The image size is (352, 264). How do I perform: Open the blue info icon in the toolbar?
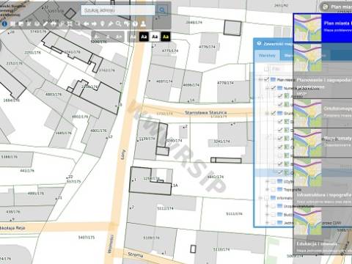tap(4, 23)
